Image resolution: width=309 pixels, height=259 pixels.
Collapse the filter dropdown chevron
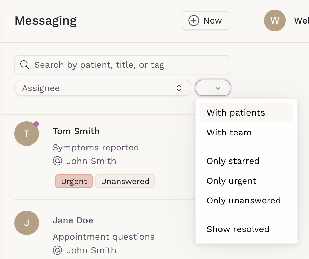tap(218, 88)
